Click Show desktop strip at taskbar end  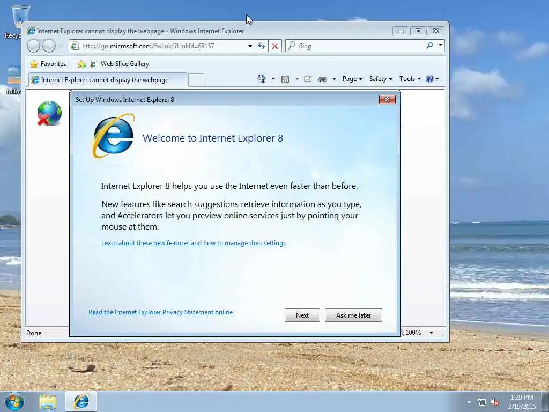click(545, 401)
